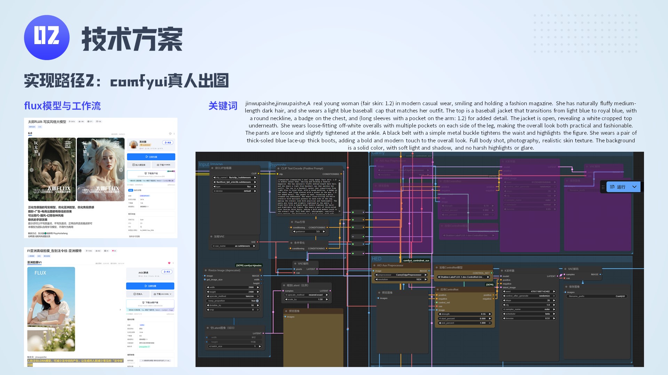Viewport: 668px width, 375px height.
Task: Collapse the 应用ControlNet node in HED group
Action: (438, 289)
